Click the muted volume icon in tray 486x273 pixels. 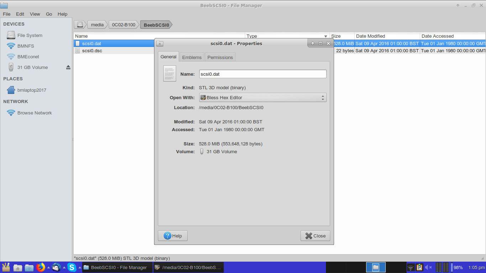click(x=428, y=267)
